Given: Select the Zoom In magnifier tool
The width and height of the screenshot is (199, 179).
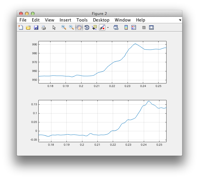Looking at the screenshot, I should point(63,27).
